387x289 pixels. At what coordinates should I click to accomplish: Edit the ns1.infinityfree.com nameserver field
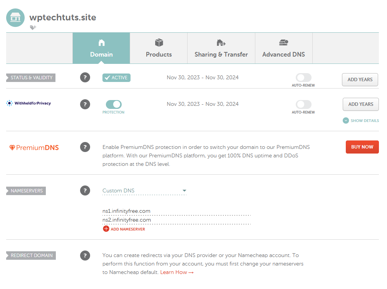[x=176, y=211]
